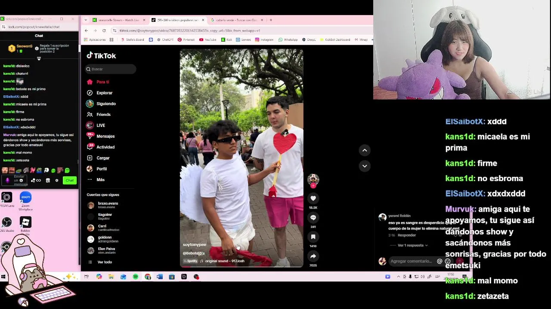This screenshot has width=551, height=309.
Task: Show hidden system tray icons chevron
Action: coord(398,277)
